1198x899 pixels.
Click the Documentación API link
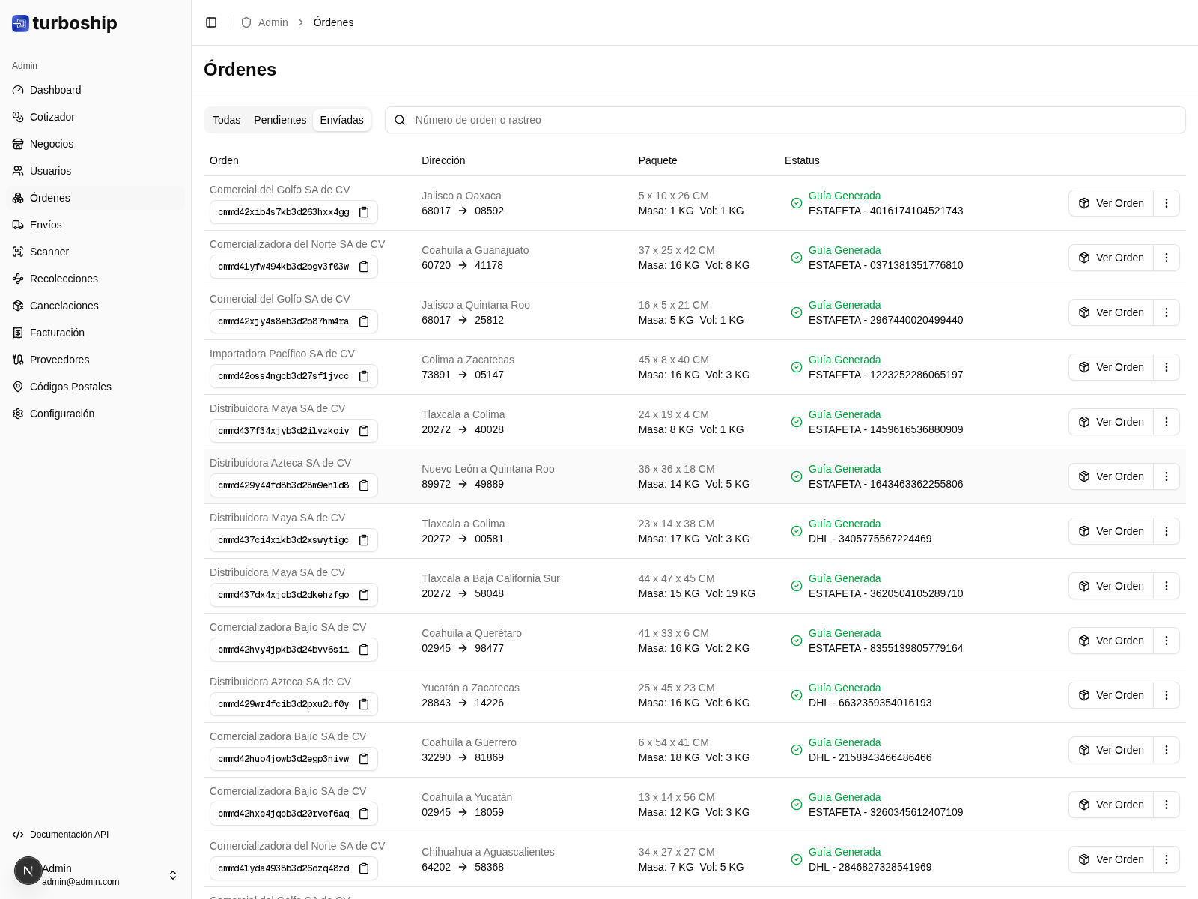pyautogui.click(x=69, y=835)
